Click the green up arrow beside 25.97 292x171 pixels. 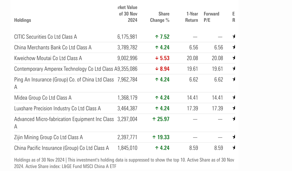154,119
